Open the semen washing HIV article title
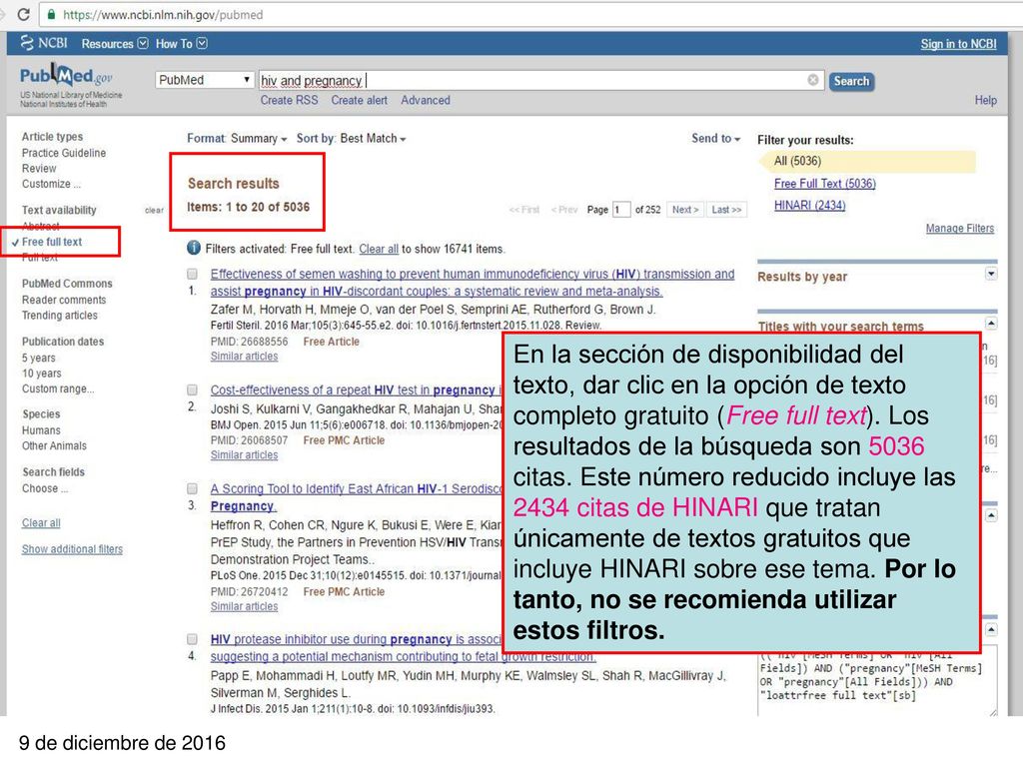The image size is (1023, 767). (473, 283)
